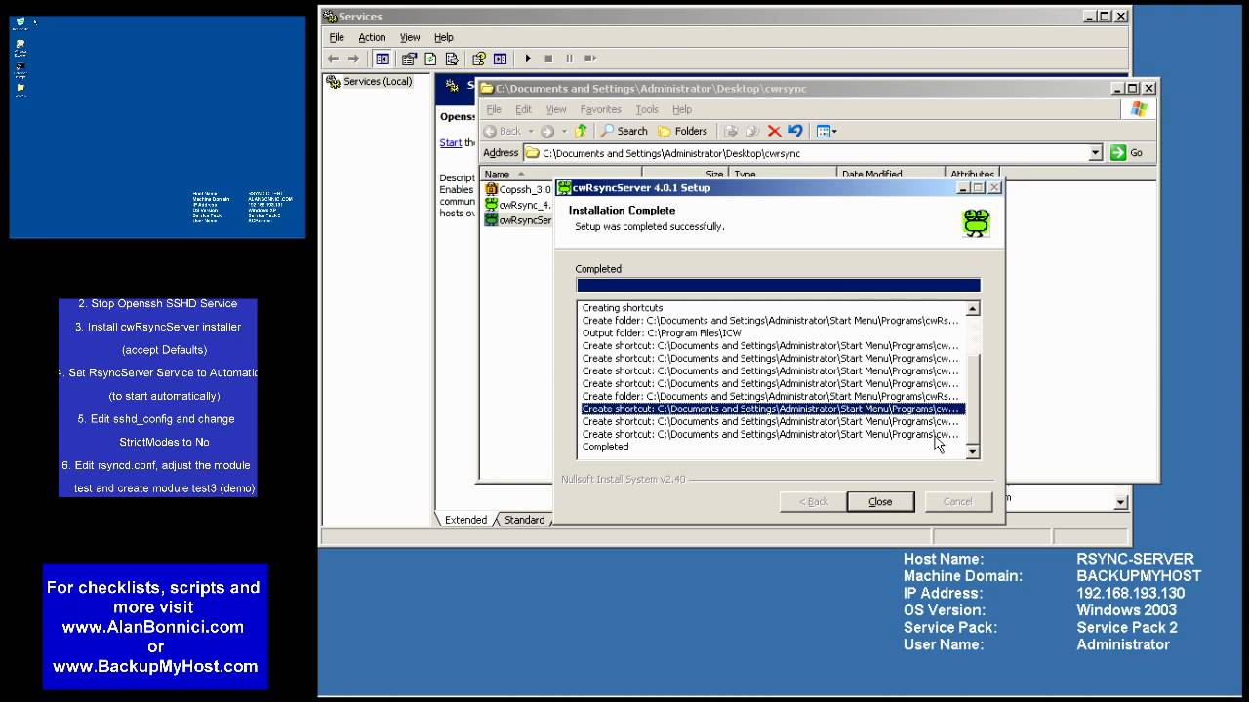Select 'Creating shortcuts' log line
Viewport: 1249px width, 702px height.
(x=623, y=308)
